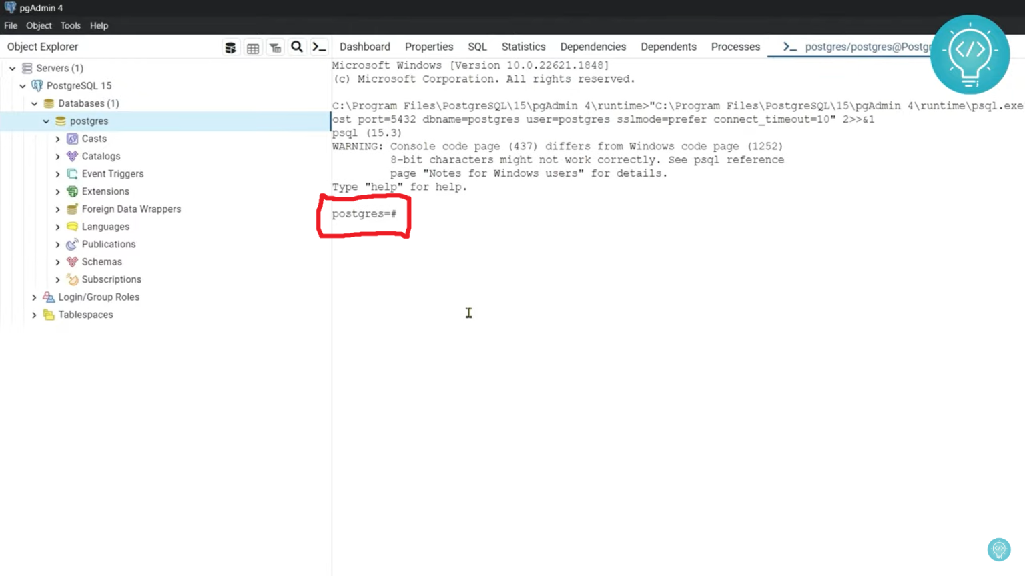
Task: Click the lightbulb icon at bottom right
Action: [998, 549]
